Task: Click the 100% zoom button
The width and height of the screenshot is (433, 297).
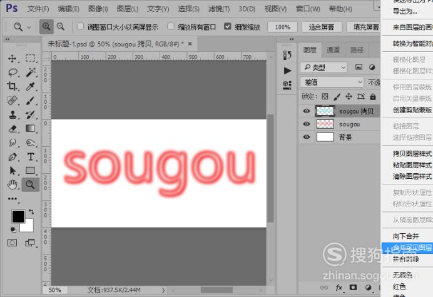Action: click(282, 27)
